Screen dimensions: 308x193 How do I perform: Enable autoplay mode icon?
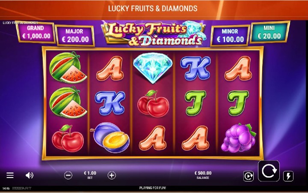pos(249,176)
